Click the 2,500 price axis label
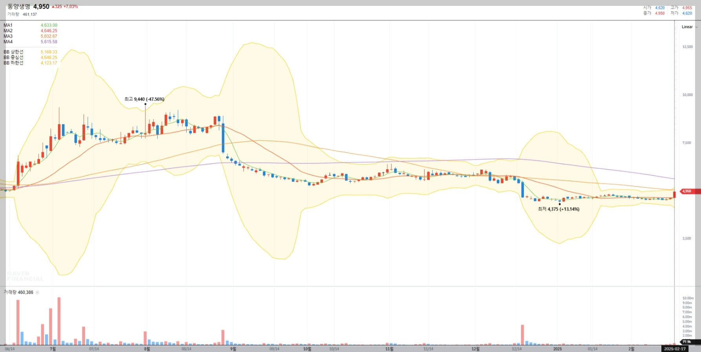This screenshot has height=352, width=701. click(687, 238)
